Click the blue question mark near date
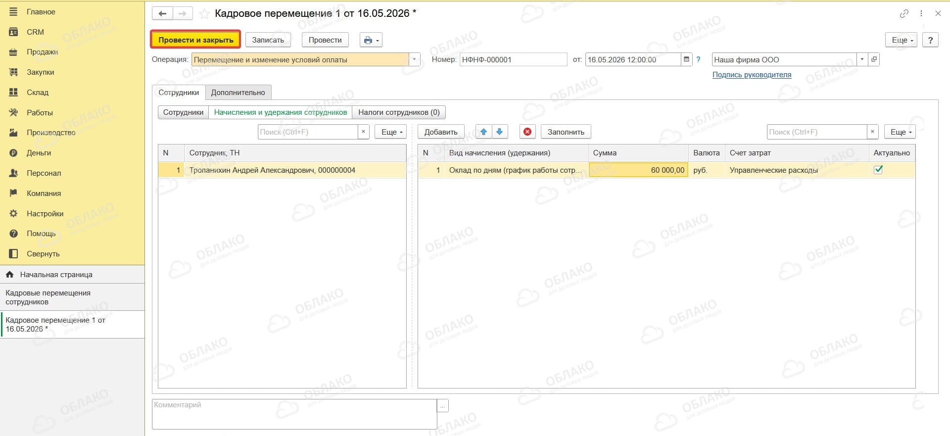 [698, 59]
